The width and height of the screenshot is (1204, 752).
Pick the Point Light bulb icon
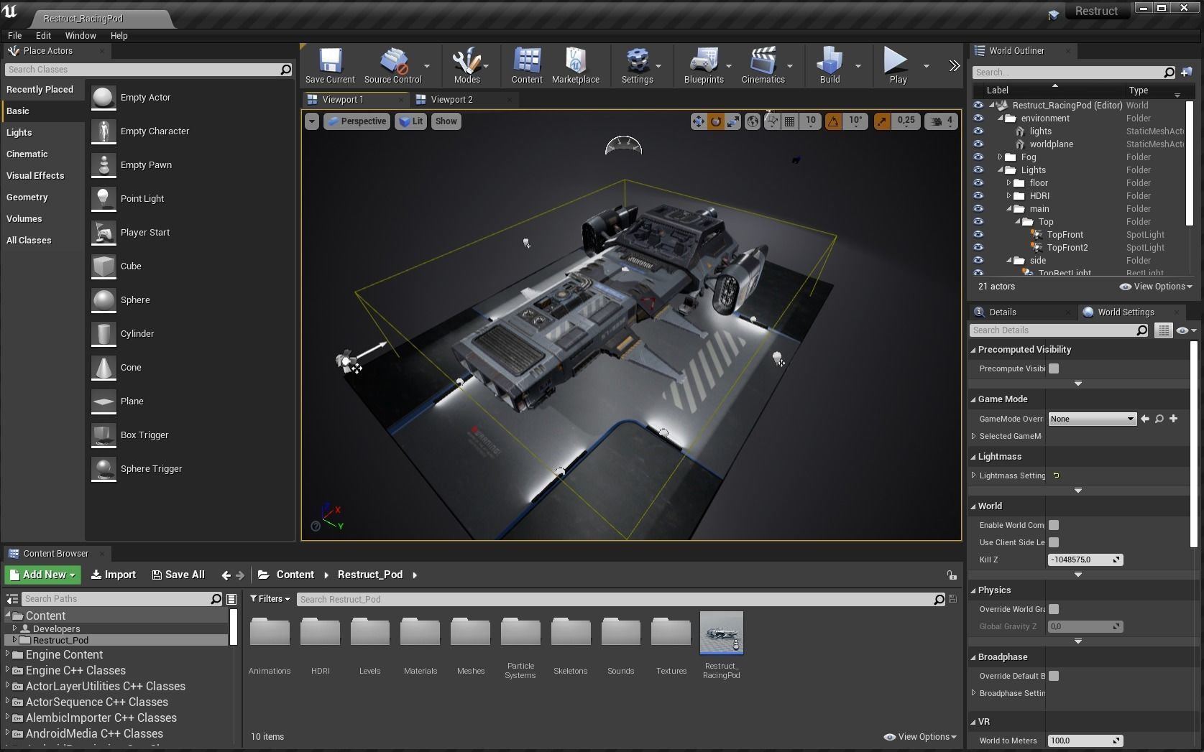104,199
